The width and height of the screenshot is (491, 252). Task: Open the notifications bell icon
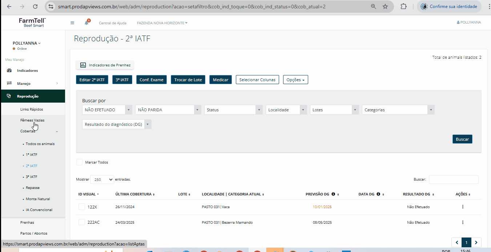(86, 23)
